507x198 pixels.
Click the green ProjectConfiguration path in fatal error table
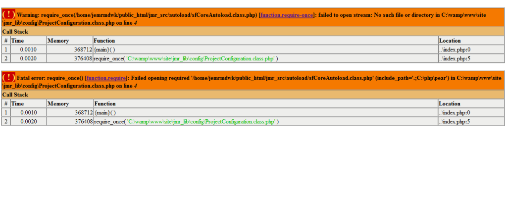click(x=201, y=122)
